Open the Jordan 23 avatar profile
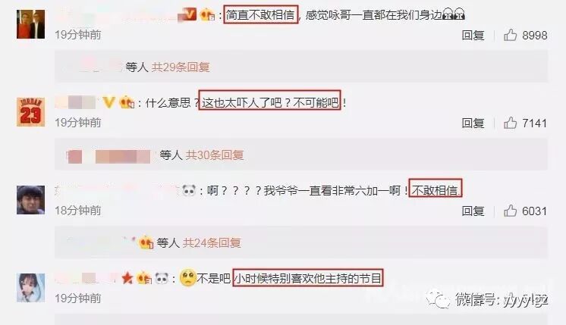566x325 pixels. coord(30,112)
